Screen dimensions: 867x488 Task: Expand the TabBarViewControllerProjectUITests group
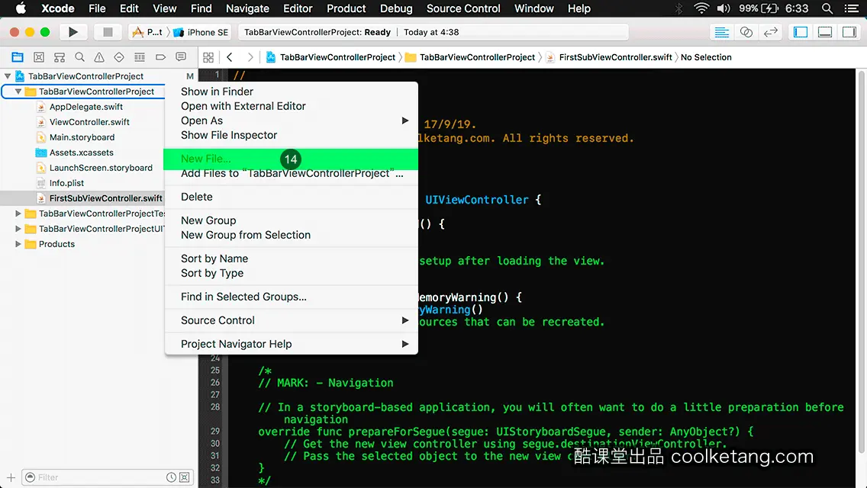18,229
